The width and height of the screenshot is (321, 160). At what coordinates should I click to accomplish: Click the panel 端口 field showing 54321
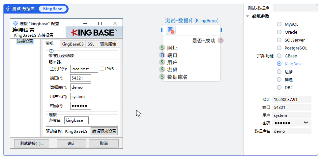click(x=292, y=107)
